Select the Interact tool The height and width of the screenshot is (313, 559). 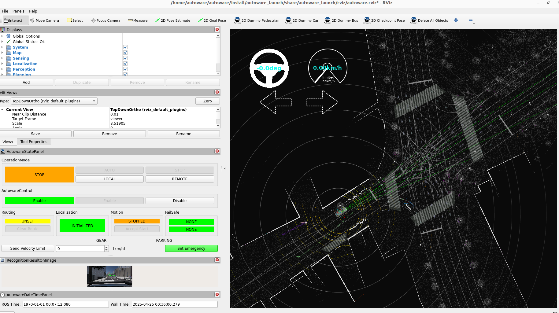pyautogui.click(x=16, y=20)
